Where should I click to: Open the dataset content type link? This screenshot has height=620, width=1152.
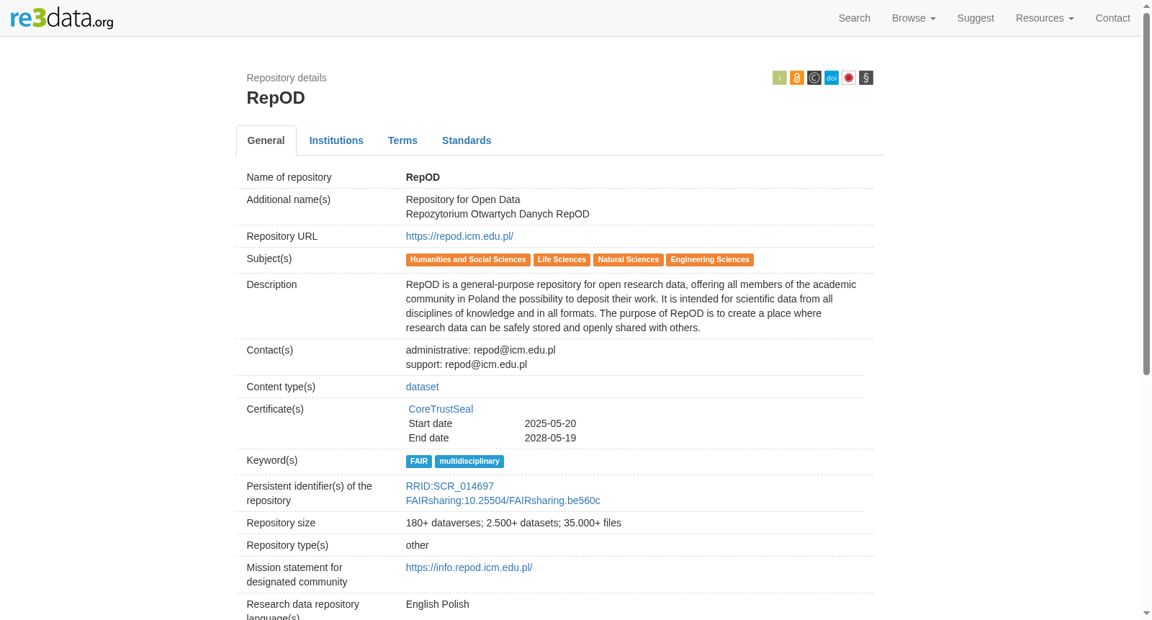[x=423, y=387]
